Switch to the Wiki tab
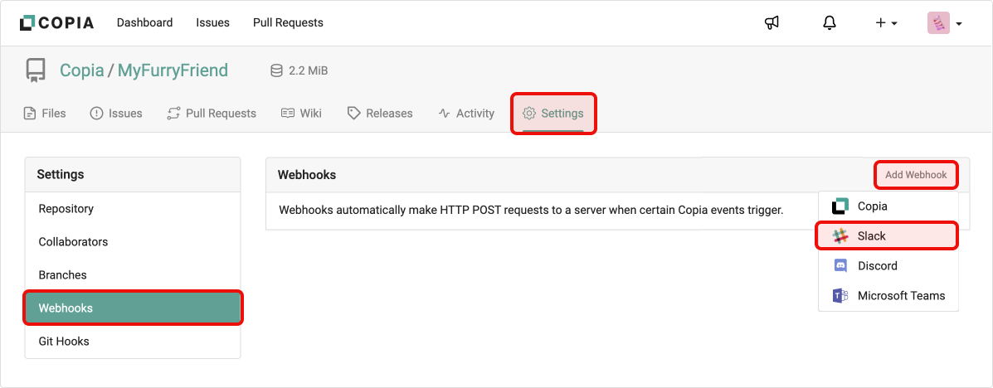 pyautogui.click(x=301, y=114)
